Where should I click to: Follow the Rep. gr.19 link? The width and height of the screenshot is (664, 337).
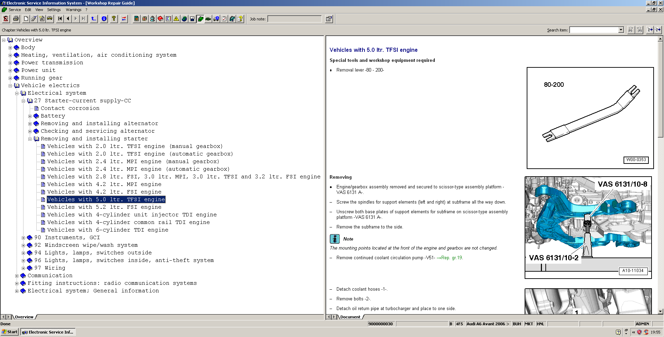click(x=451, y=258)
